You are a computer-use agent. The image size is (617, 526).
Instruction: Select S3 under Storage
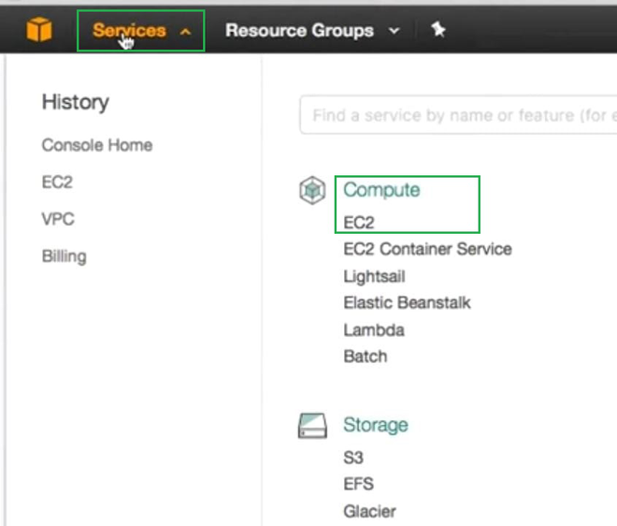[353, 459]
